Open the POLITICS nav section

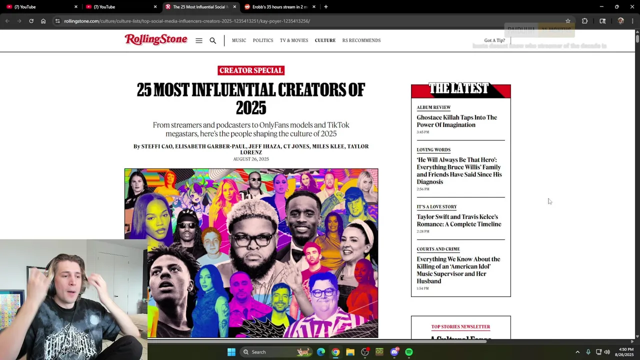click(x=263, y=40)
